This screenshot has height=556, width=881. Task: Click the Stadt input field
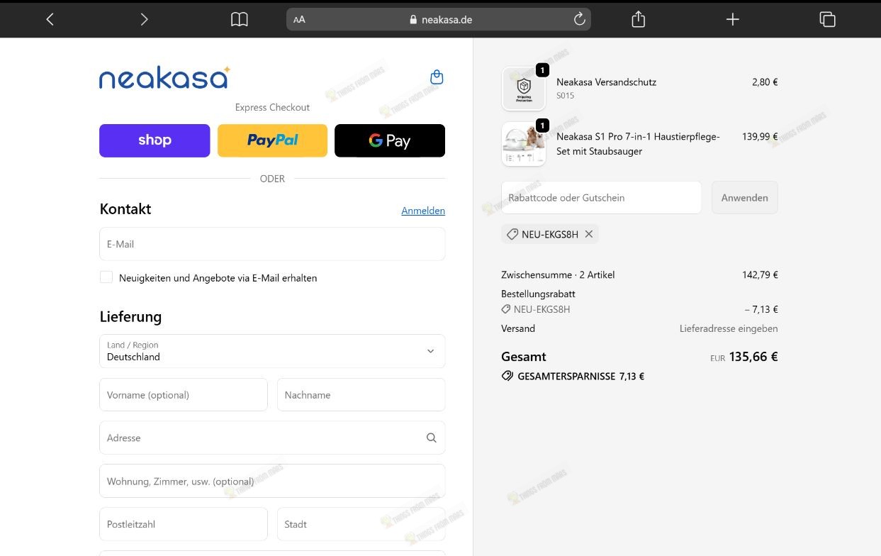(361, 524)
